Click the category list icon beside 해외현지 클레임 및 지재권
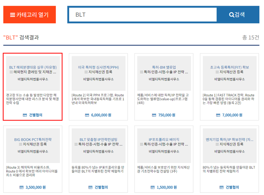This screenshot has width=264, height=195. coord(11,72)
